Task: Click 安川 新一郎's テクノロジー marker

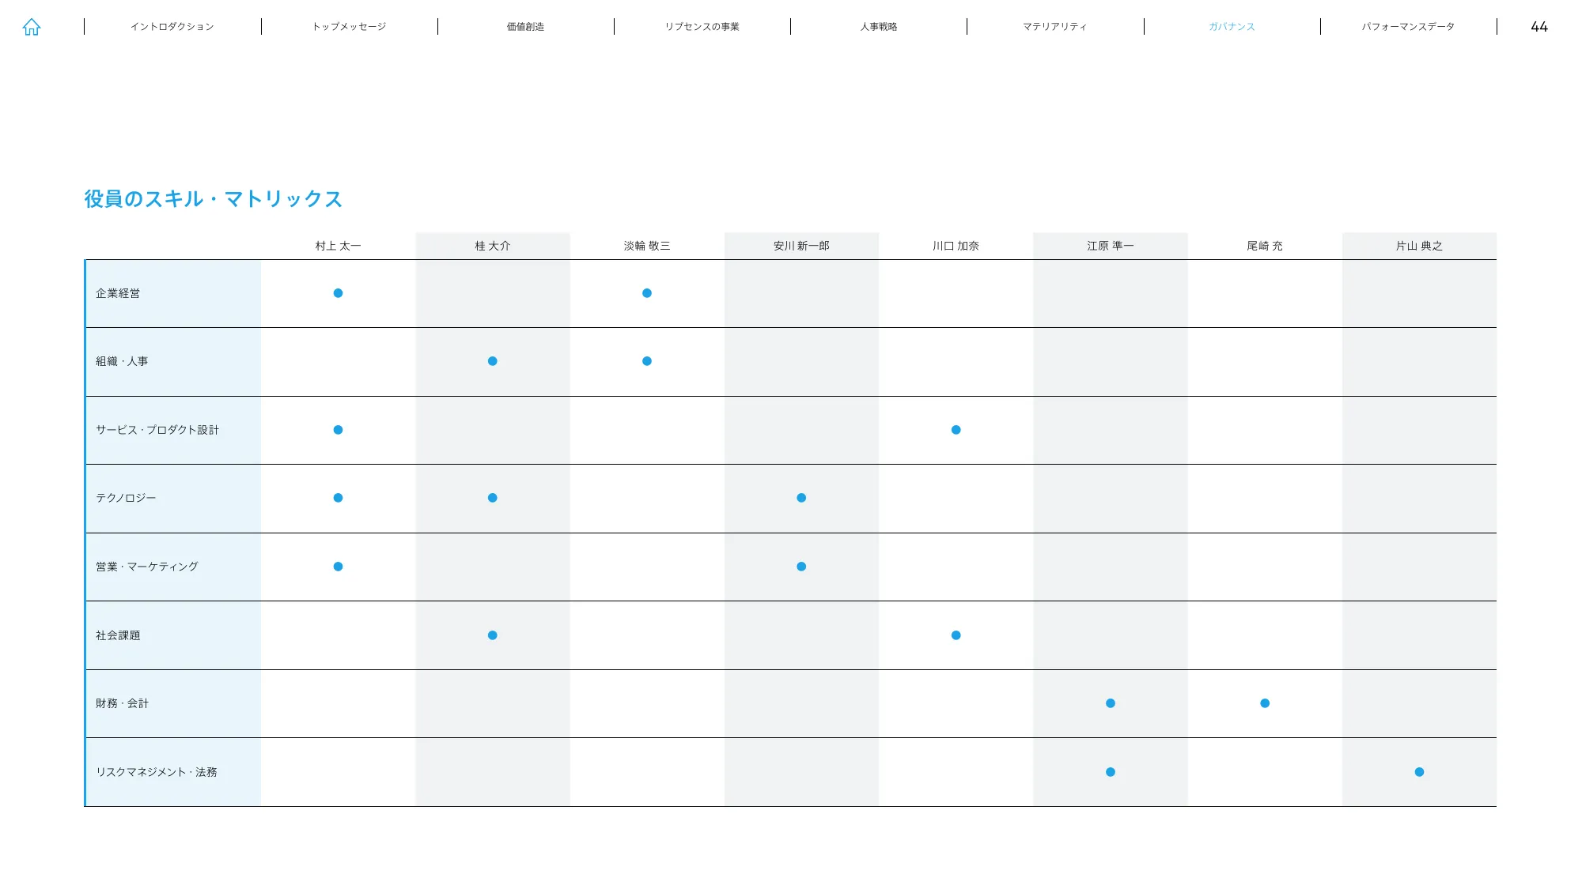Action: (801, 498)
